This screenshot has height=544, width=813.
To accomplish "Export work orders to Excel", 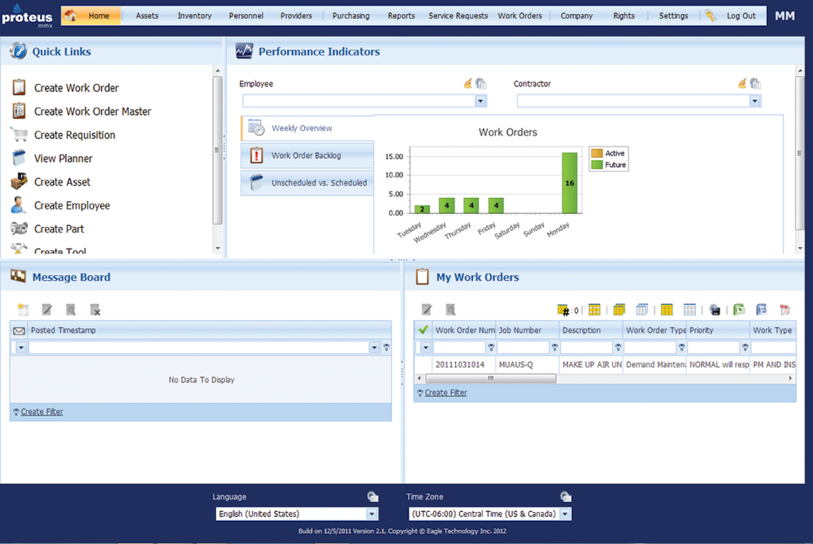I will point(740,310).
